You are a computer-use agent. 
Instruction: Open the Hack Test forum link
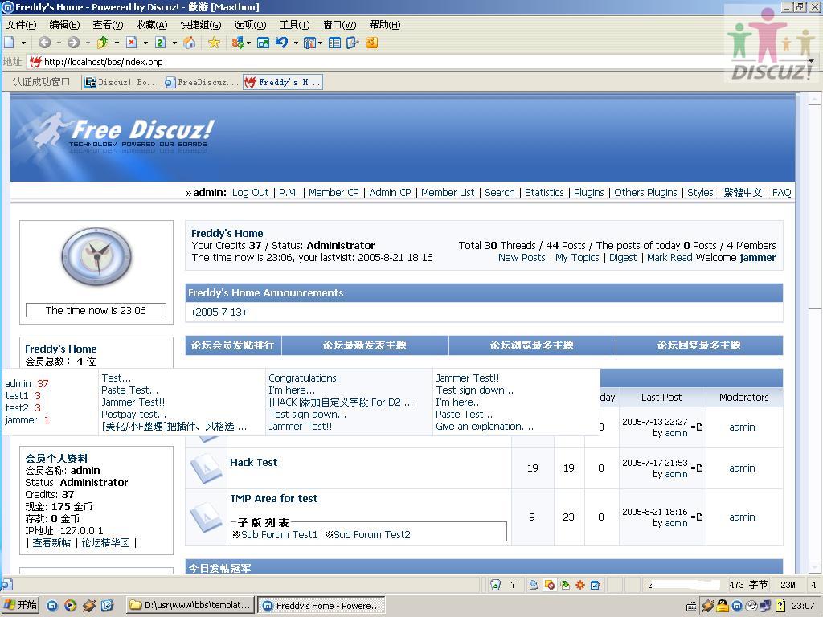tap(253, 462)
